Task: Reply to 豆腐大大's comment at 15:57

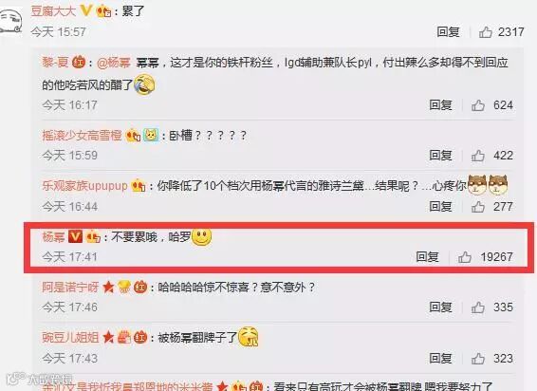Action: coord(448,32)
